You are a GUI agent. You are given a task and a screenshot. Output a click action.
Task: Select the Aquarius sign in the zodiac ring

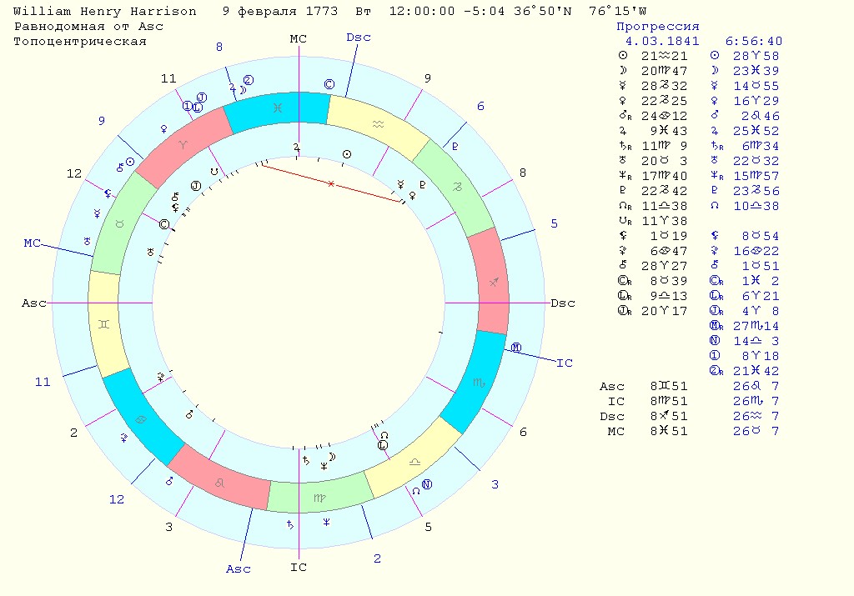[x=378, y=125]
